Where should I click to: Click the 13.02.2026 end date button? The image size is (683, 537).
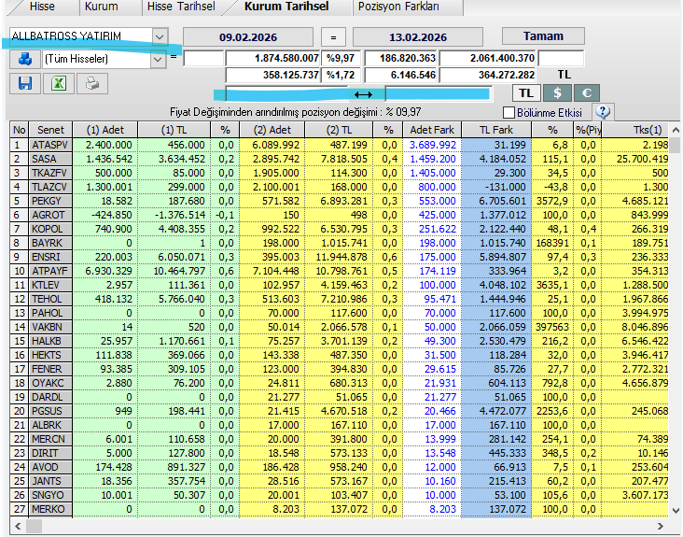point(418,37)
